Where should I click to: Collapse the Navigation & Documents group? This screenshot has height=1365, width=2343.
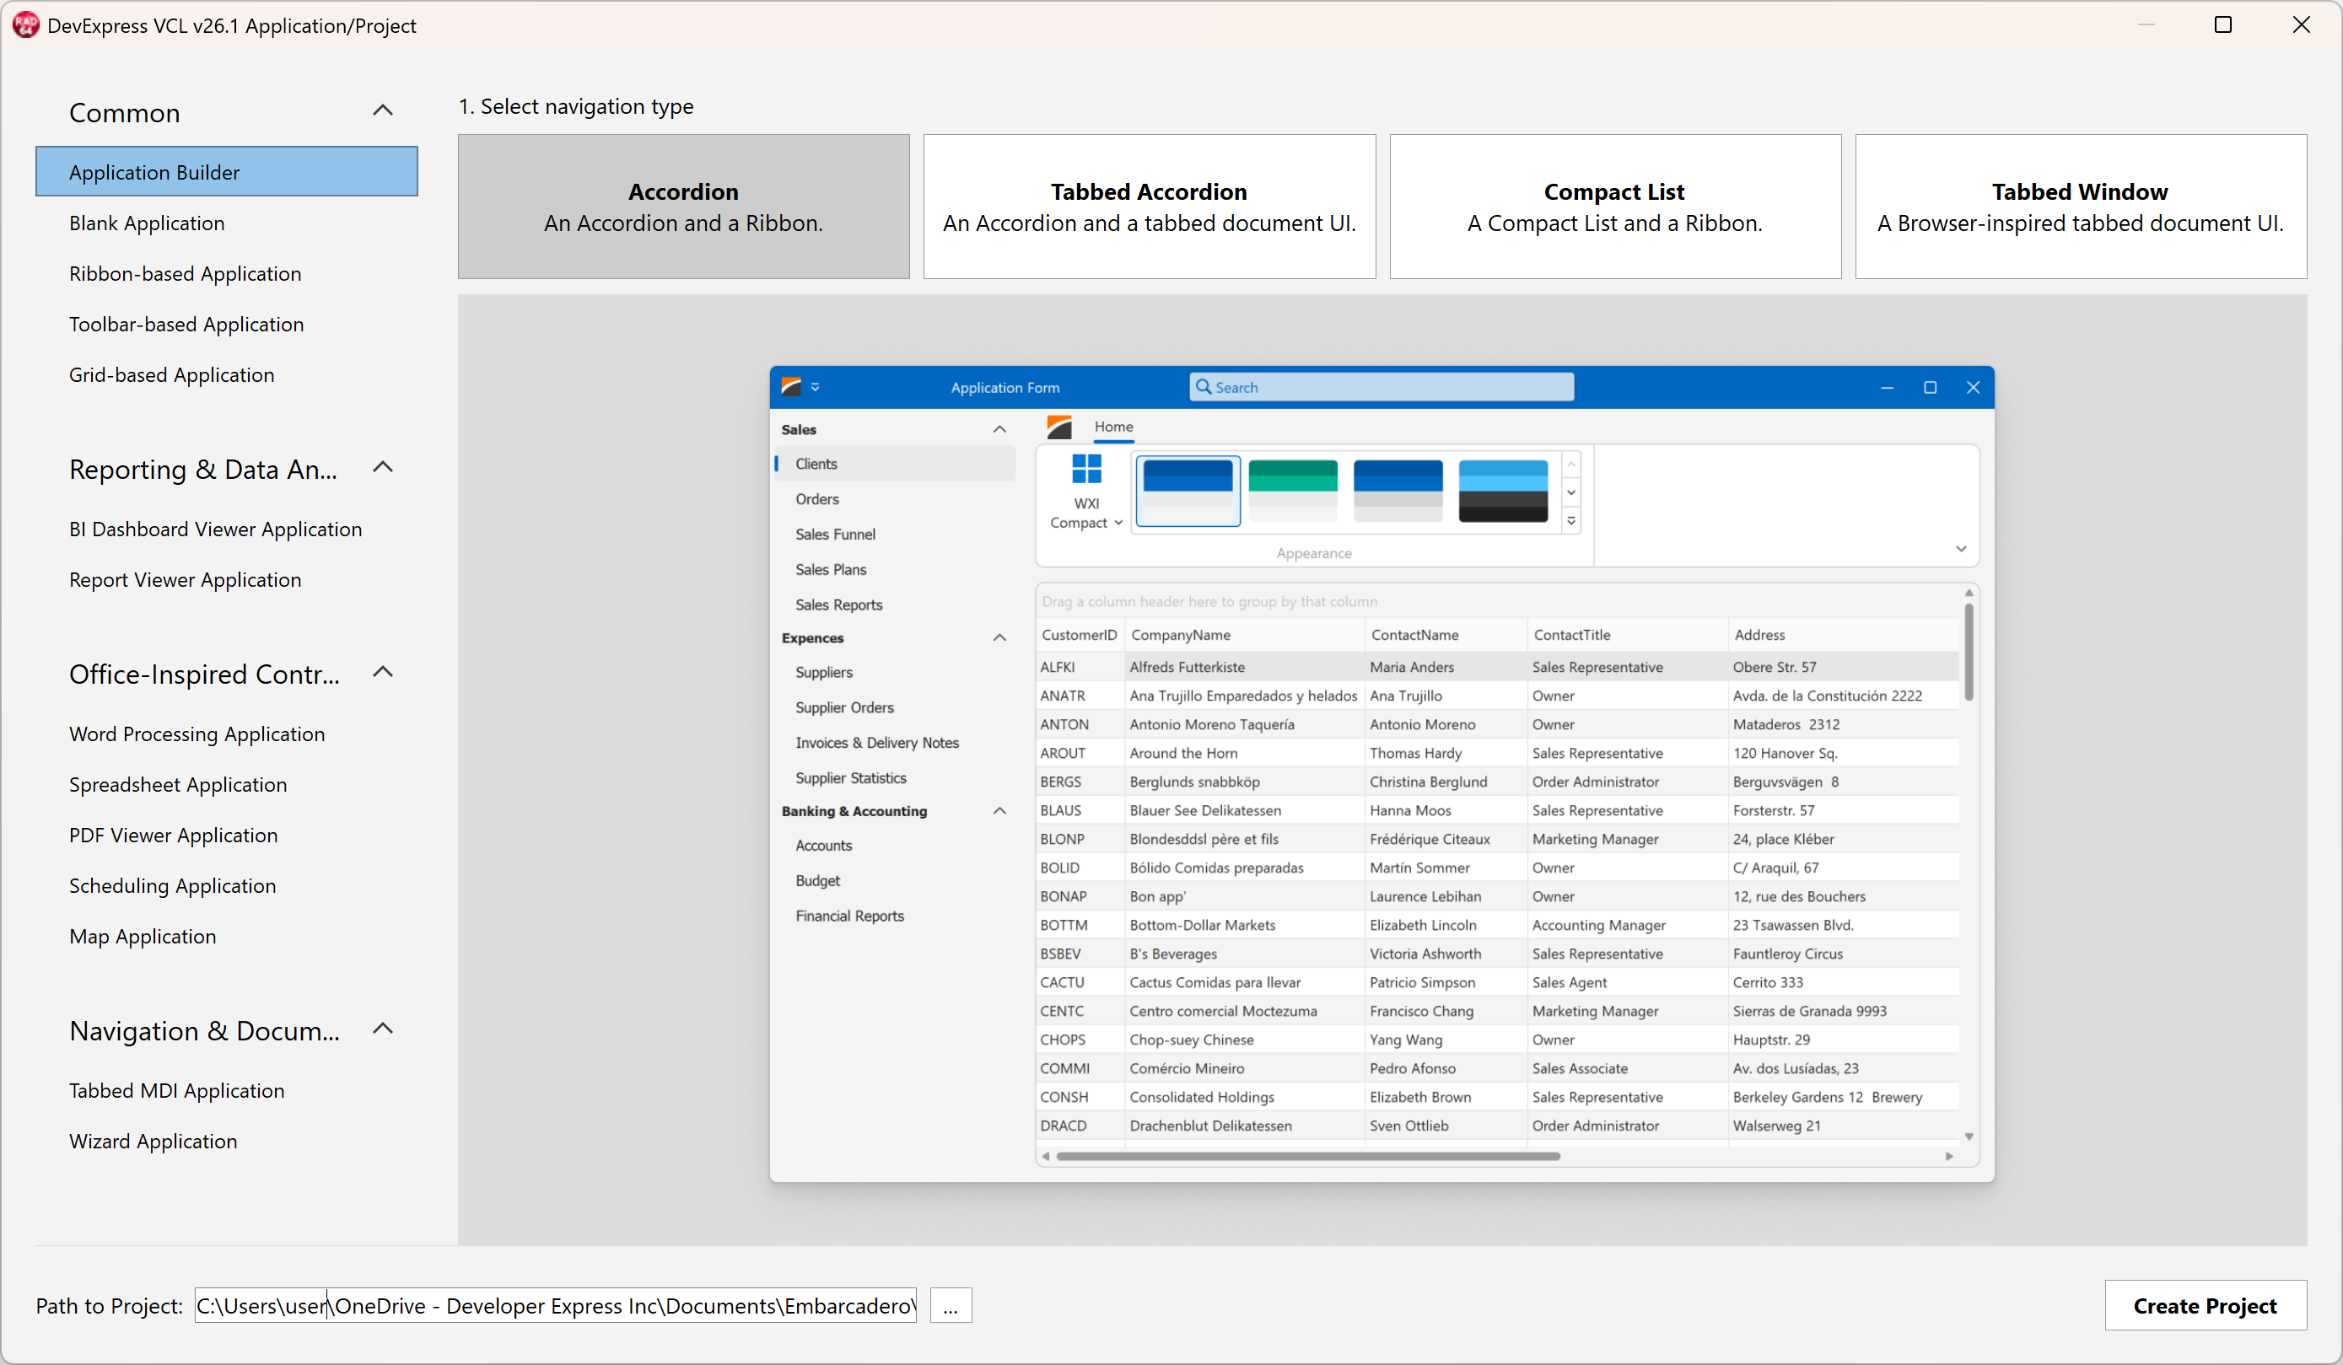pyautogui.click(x=382, y=1029)
